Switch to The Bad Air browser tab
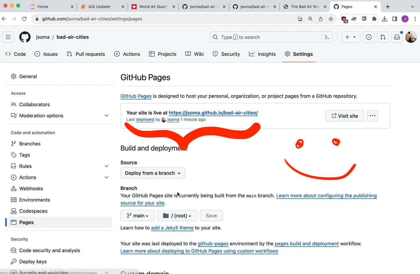The width and height of the screenshot is (420, 274). (x=305, y=6)
